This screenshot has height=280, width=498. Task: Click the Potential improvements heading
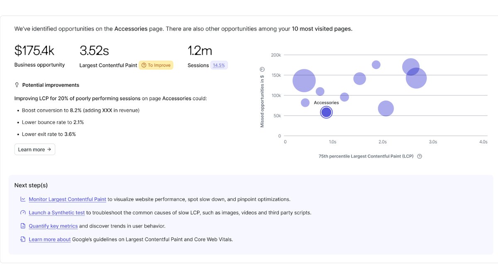(x=51, y=85)
